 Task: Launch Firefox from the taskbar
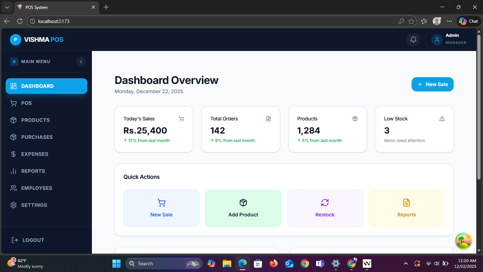(x=273, y=263)
